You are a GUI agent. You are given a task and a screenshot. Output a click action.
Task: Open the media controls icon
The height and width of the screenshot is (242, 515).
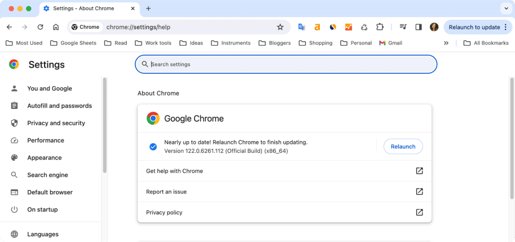pos(403,27)
